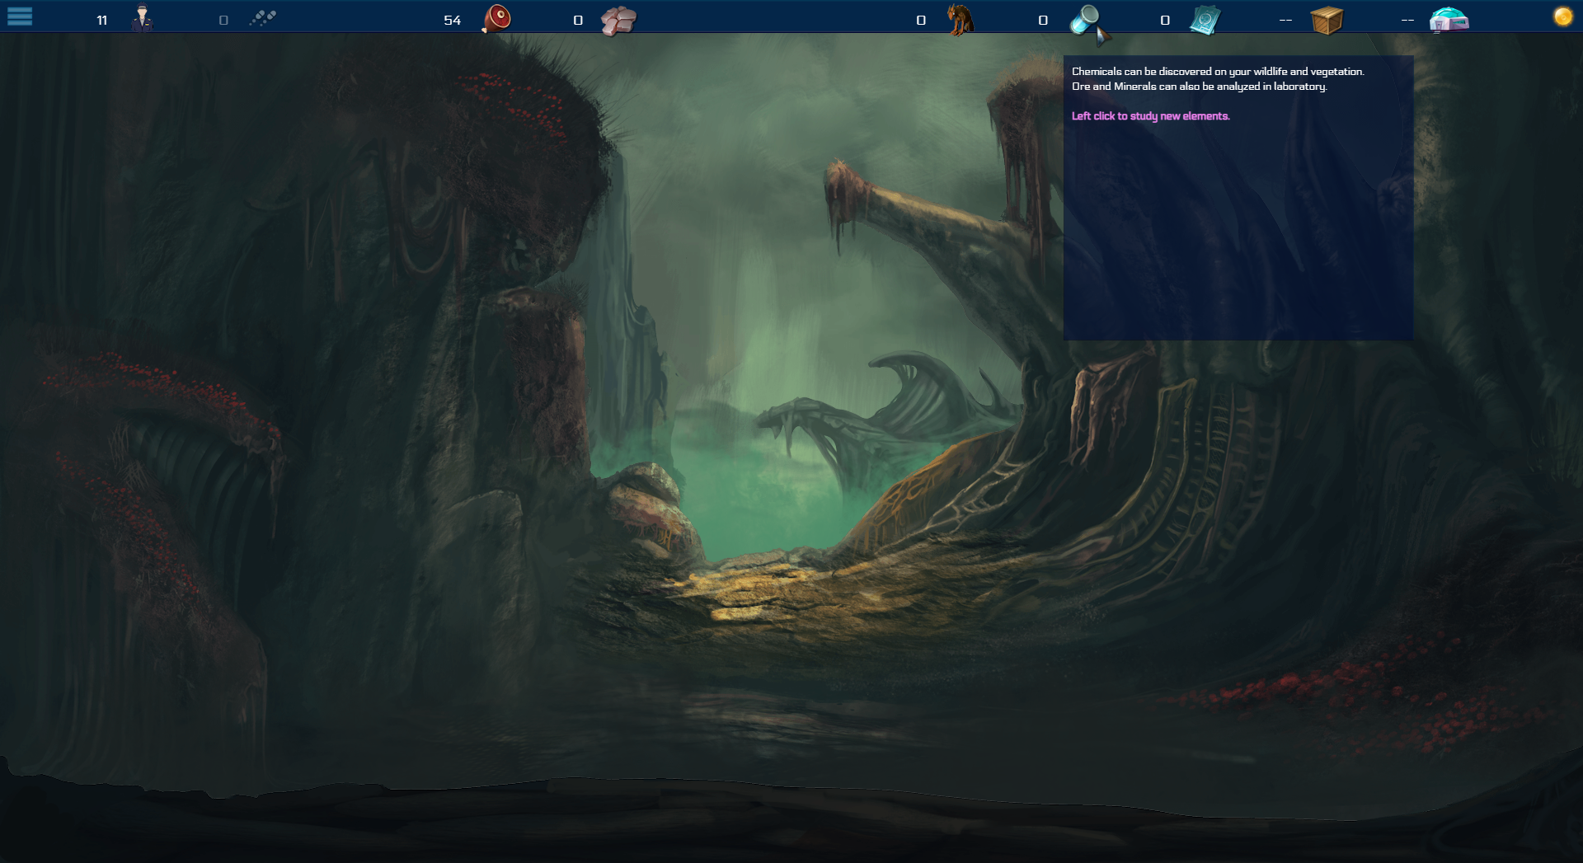Image resolution: width=1583 pixels, height=863 pixels.
Task: Click the colonist officer icon
Action: (x=143, y=18)
